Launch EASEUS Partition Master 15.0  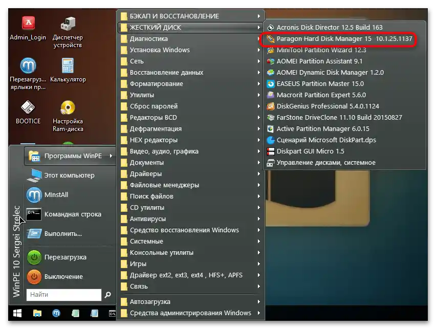(320, 83)
